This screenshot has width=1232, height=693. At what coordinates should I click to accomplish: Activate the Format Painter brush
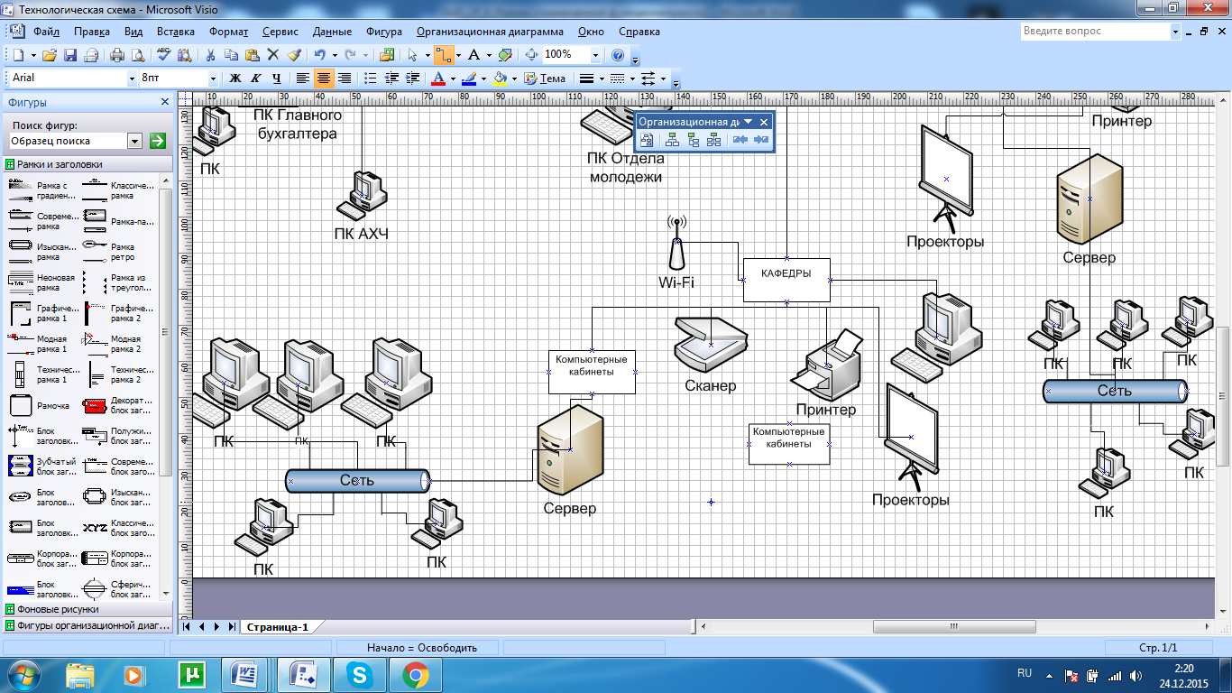point(294,55)
